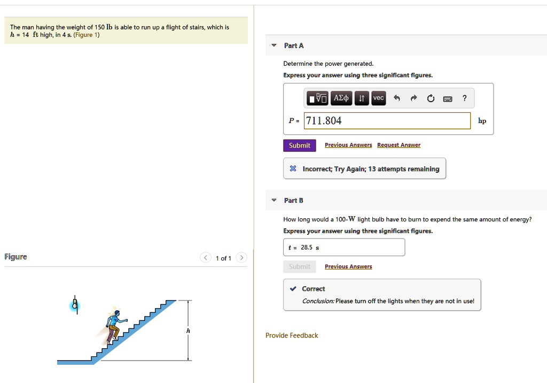The height and width of the screenshot is (383, 547).
Task: Click the Request Answer link
Action: point(398,145)
